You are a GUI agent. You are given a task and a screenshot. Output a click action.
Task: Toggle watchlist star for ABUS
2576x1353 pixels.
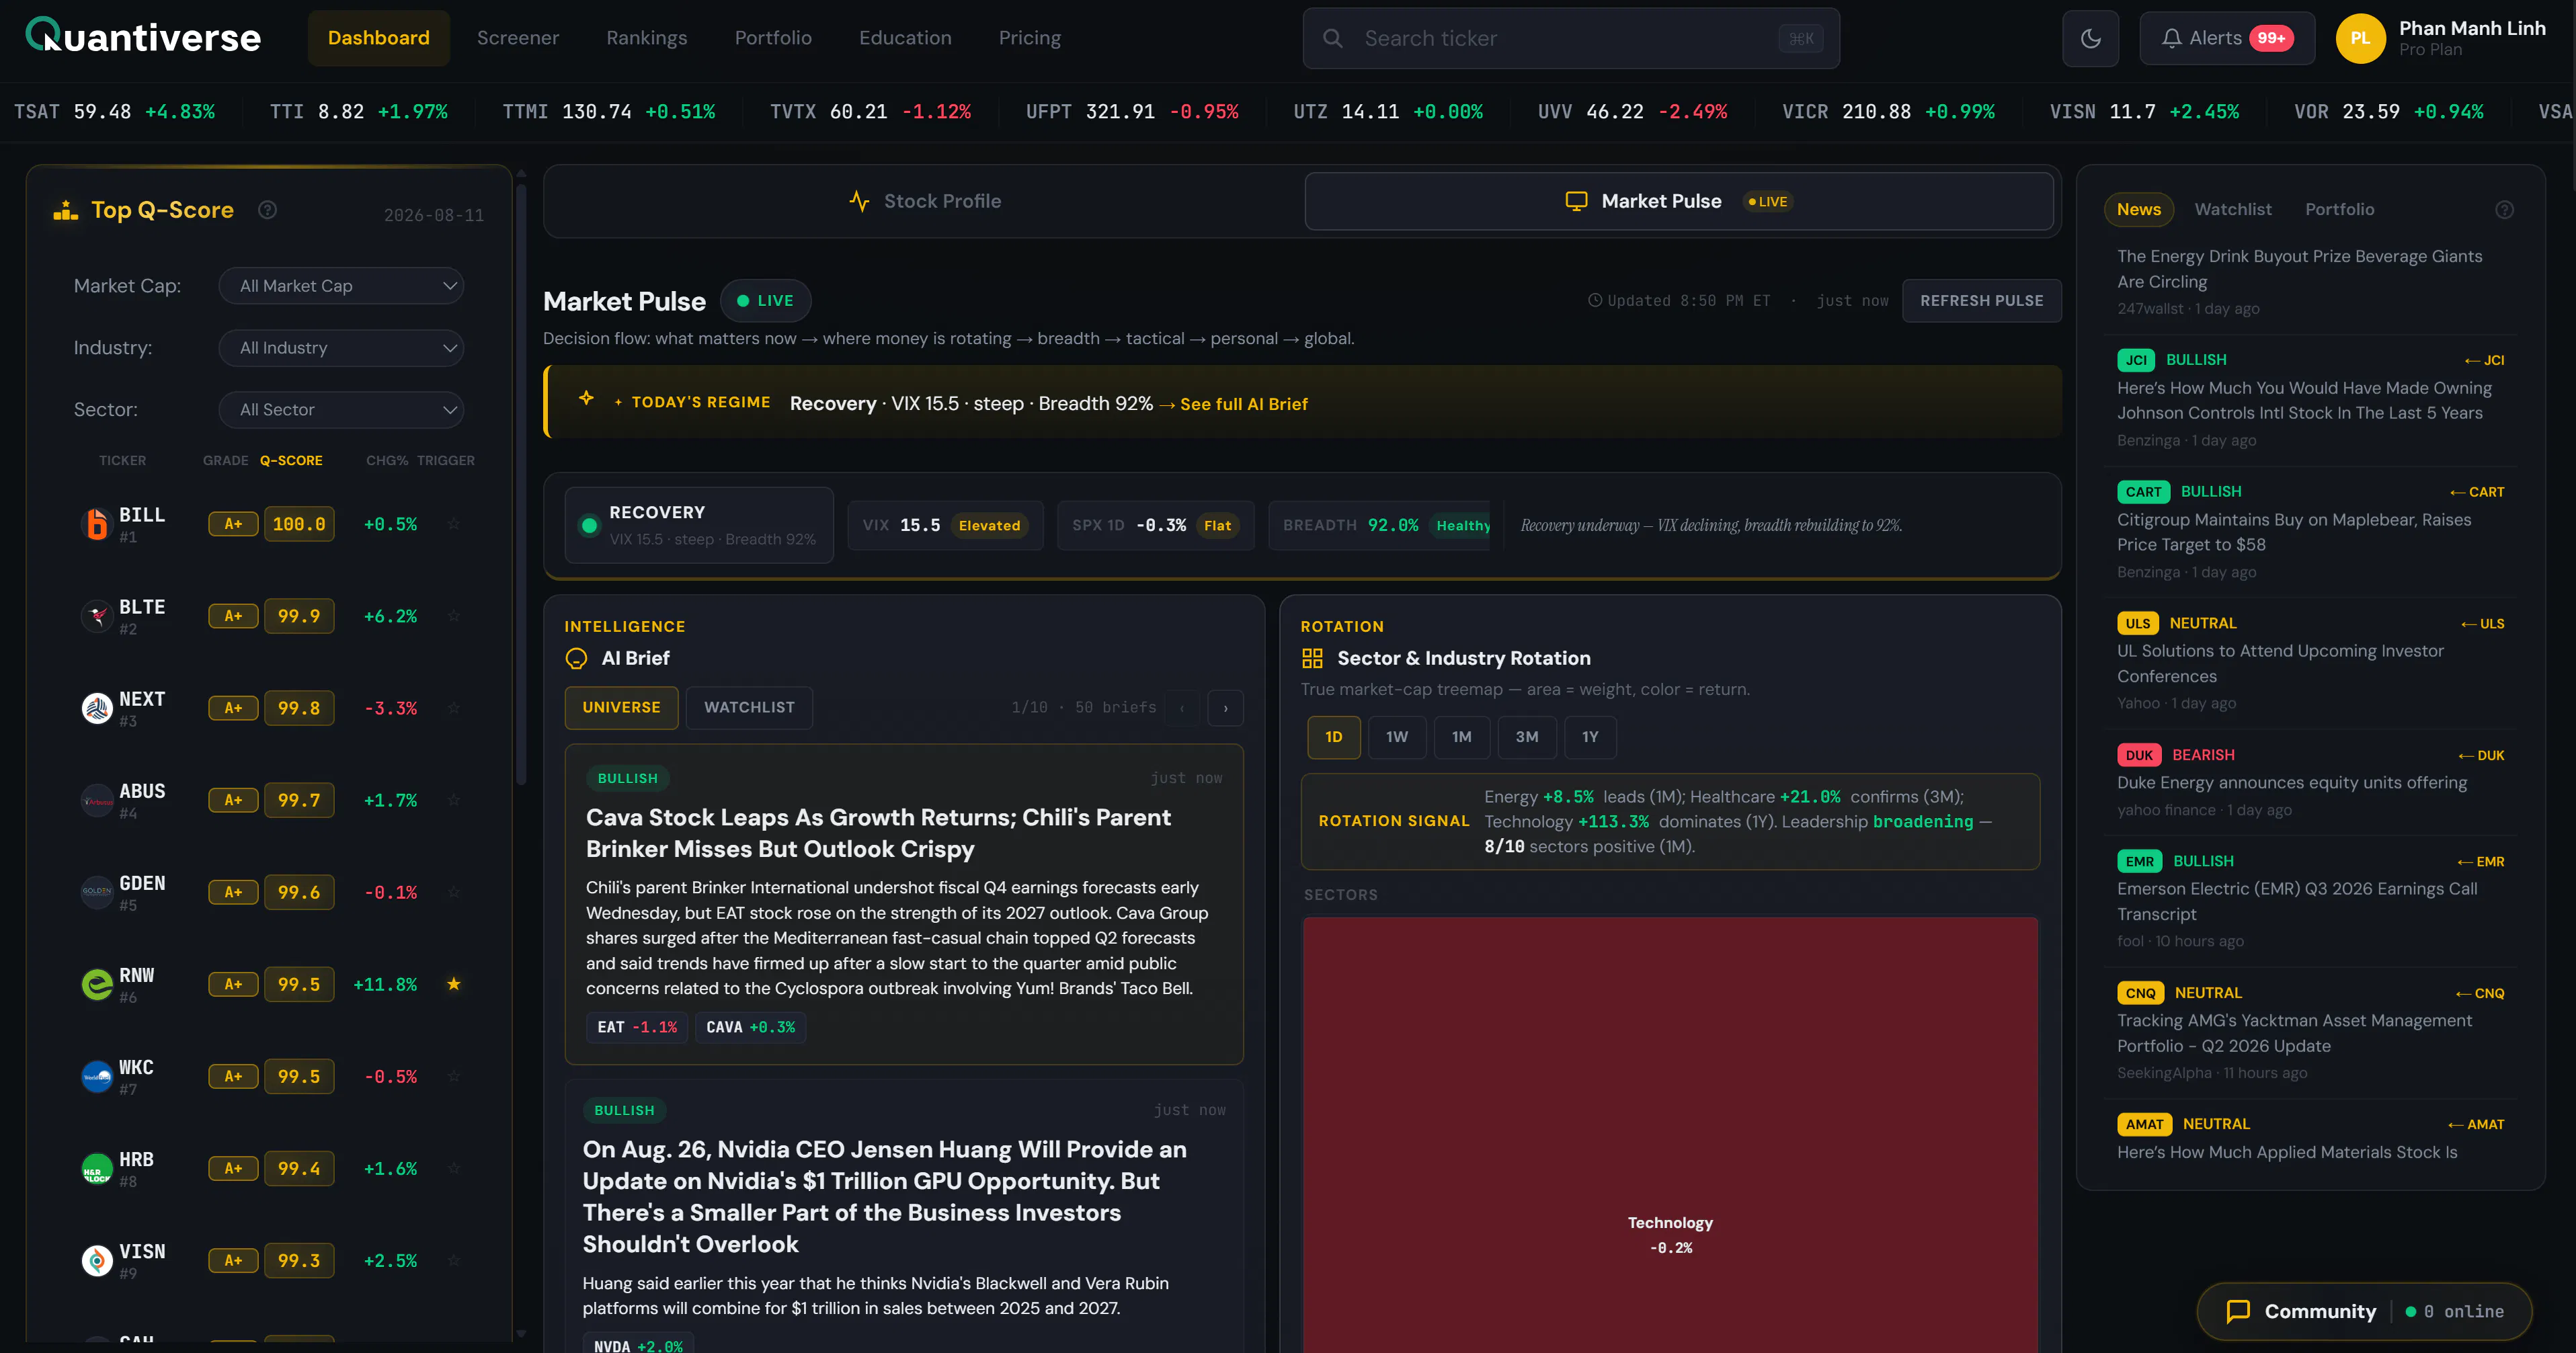[x=454, y=800]
